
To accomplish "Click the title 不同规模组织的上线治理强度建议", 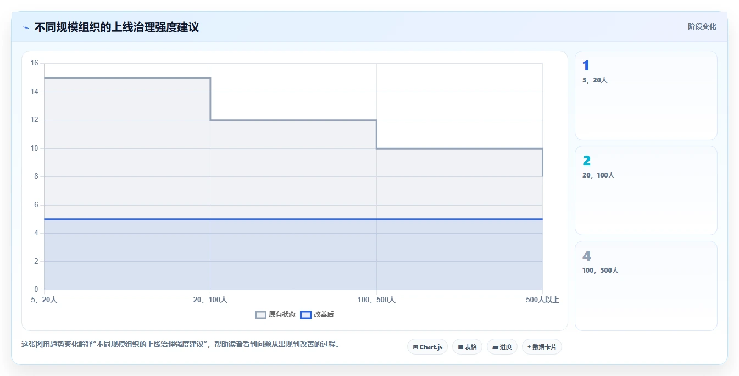I will tap(116, 27).
